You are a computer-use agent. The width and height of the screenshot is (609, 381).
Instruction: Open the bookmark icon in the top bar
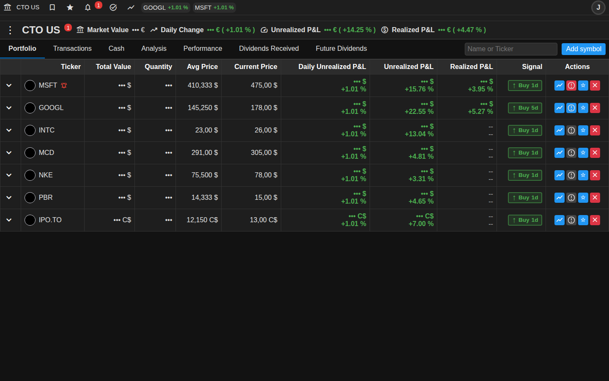tap(52, 7)
